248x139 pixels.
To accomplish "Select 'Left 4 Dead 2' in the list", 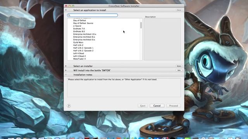I will tap(79, 56).
